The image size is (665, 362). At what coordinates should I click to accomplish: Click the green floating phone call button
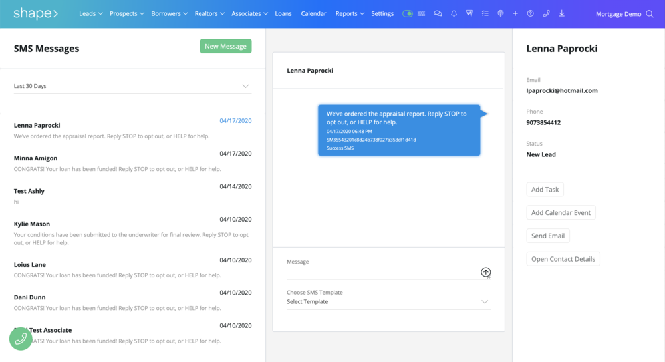click(21, 339)
